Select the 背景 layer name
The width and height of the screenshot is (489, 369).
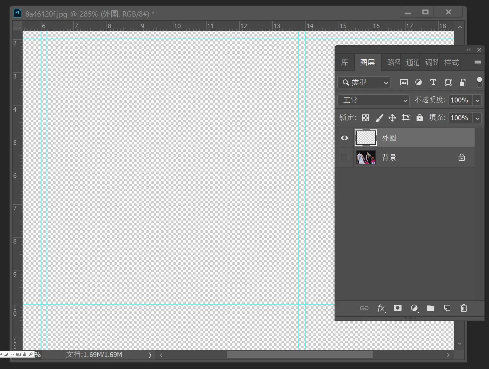pyautogui.click(x=389, y=158)
